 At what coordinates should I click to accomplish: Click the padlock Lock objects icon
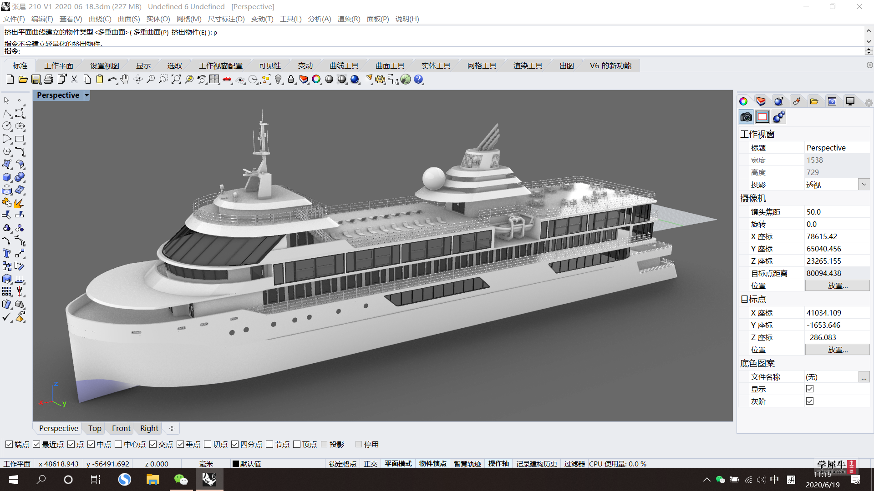click(x=291, y=80)
